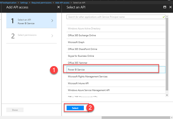The width and height of the screenshot is (173, 119).
Task: Expand the Select permissions step chevron
Action: pos(52,36)
